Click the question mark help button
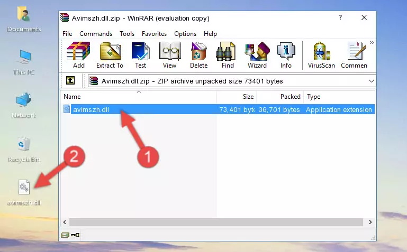The image size is (407, 252). (340, 17)
